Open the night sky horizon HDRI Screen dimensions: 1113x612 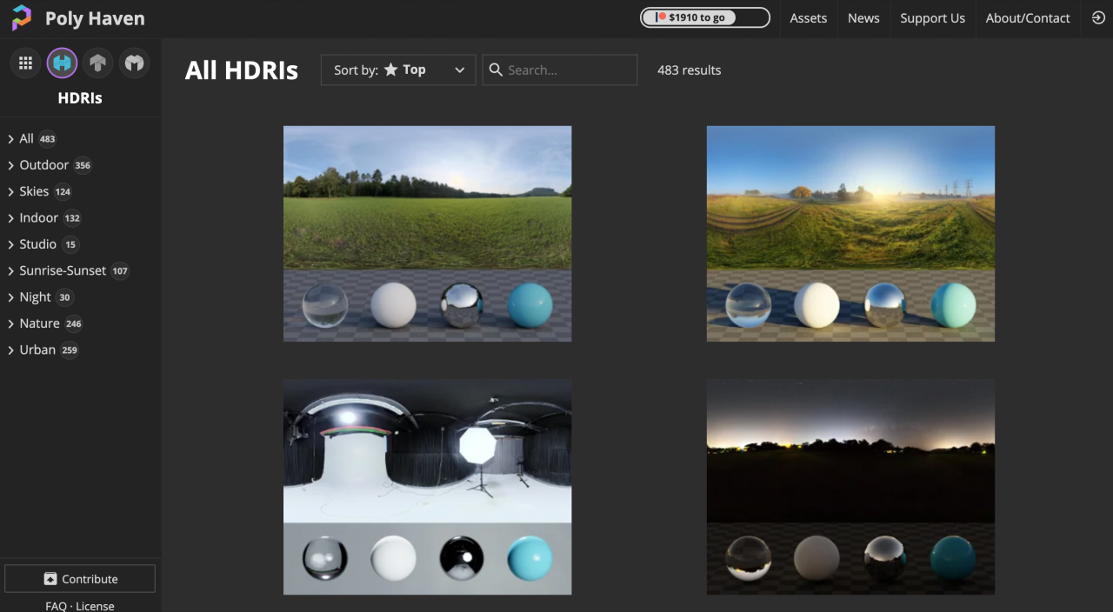coord(850,487)
